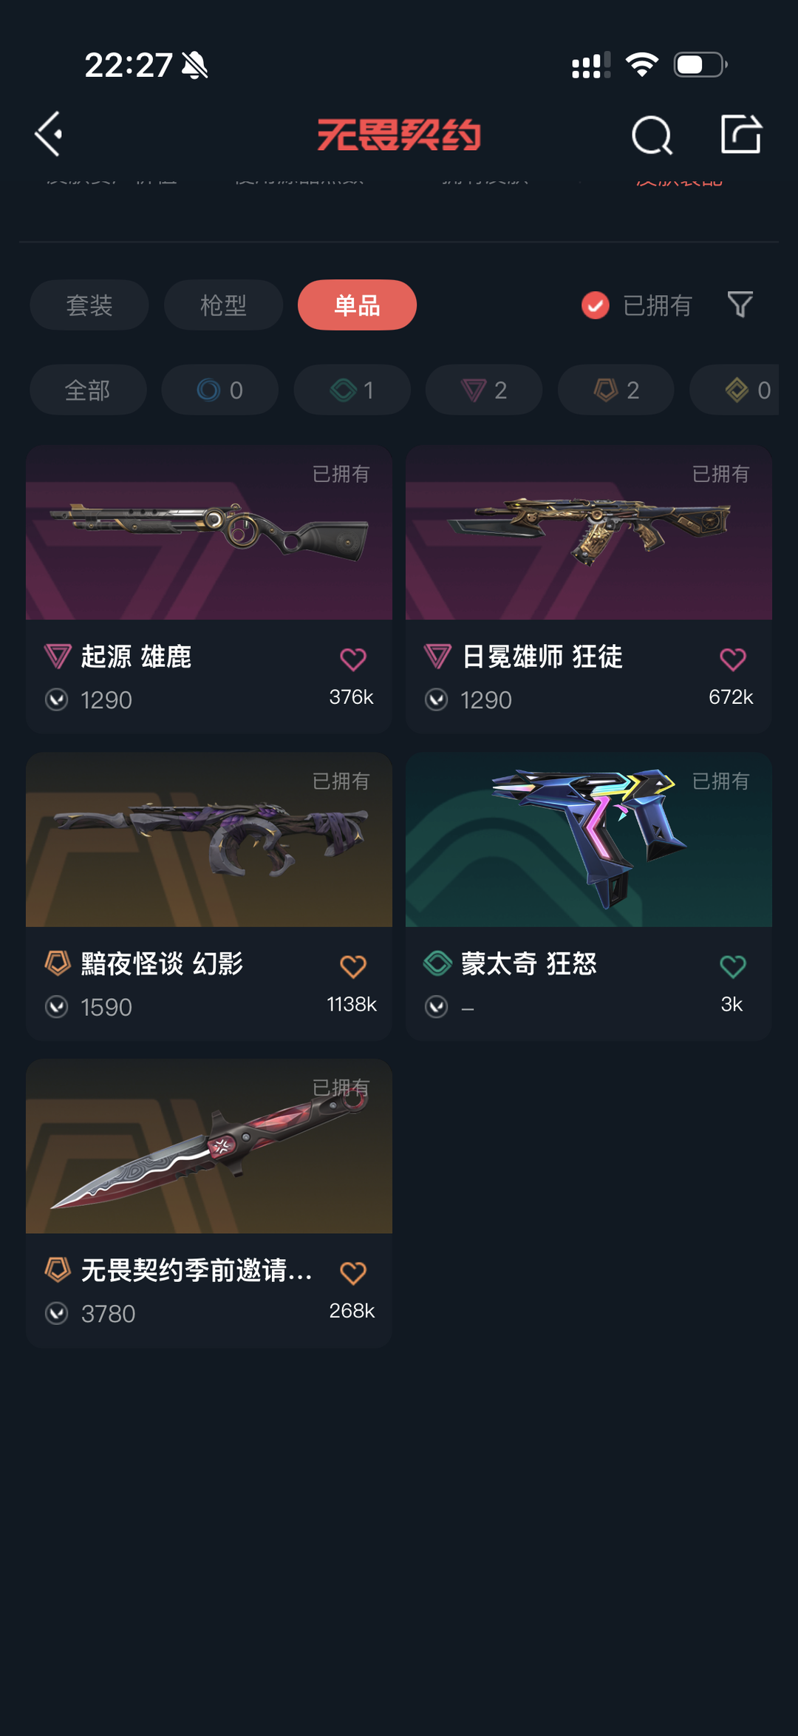The height and width of the screenshot is (1736, 798).
Task: Switch to the 套装 tab
Action: tap(89, 305)
